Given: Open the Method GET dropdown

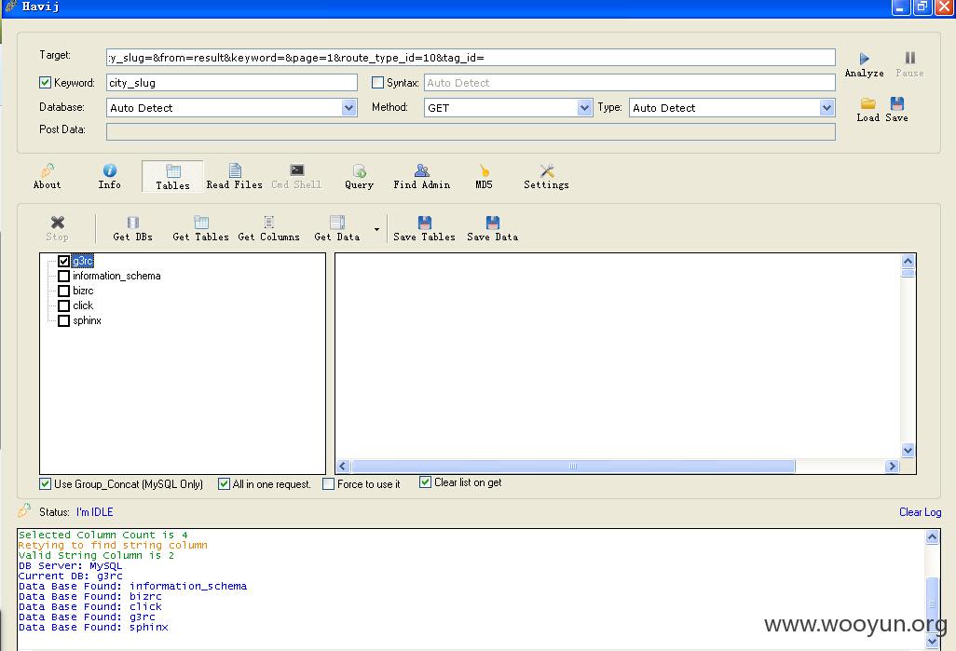Looking at the screenshot, I should tap(584, 108).
